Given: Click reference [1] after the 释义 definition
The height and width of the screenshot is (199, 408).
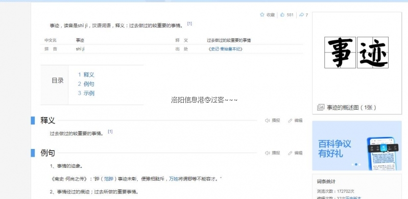Looking at the screenshot, I should click(110, 132).
